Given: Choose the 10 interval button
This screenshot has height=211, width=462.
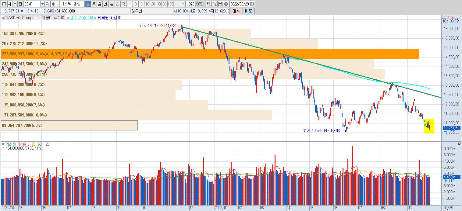Looking at the screenshot, I should tap(147, 4).
